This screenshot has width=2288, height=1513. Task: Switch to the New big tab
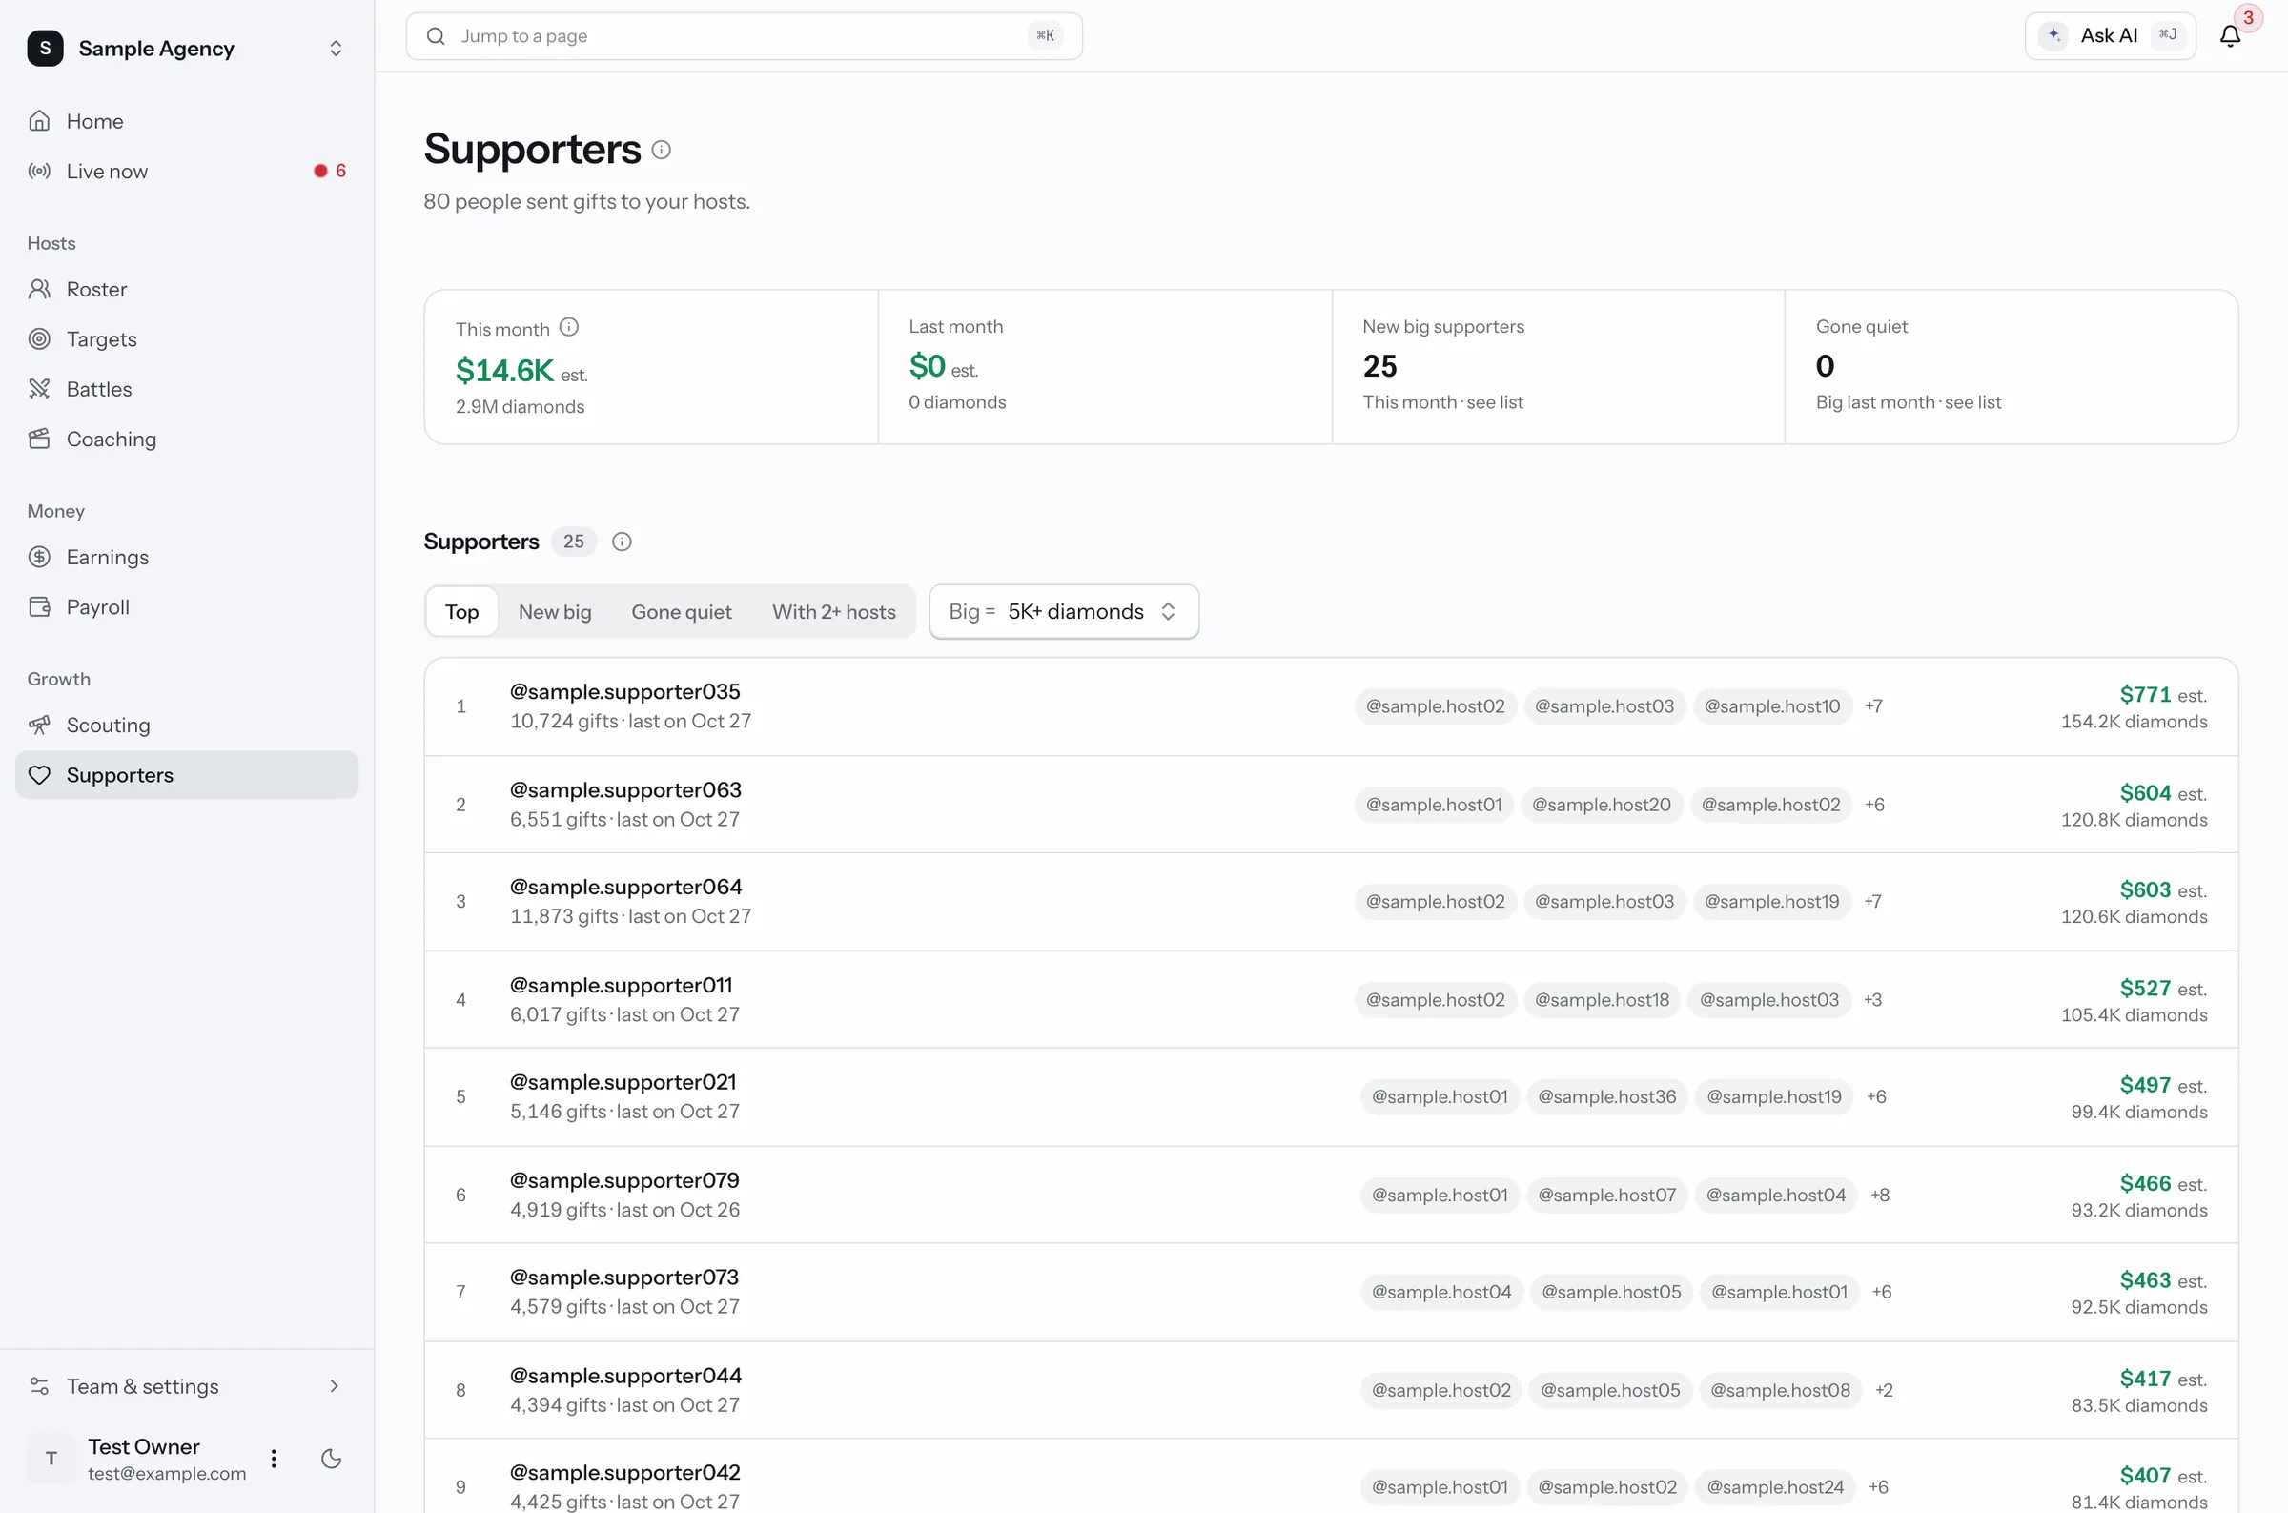[555, 612]
